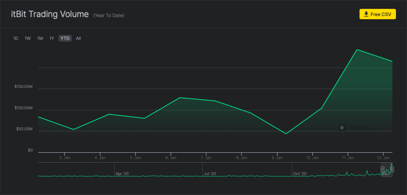Choose the 1M time range

[40, 38]
